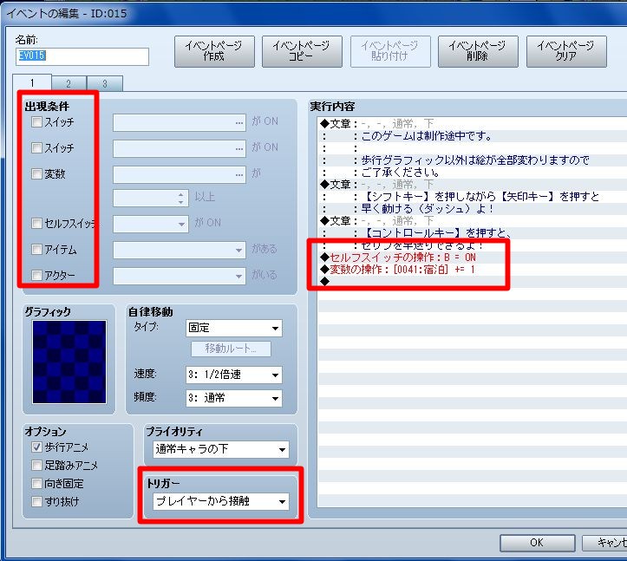Enable the second スイッチ condition checkbox
The width and height of the screenshot is (627, 561).
pyautogui.click(x=36, y=147)
